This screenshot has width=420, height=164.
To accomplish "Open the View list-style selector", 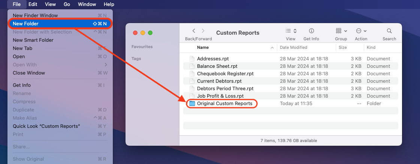I will click(291, 31).
